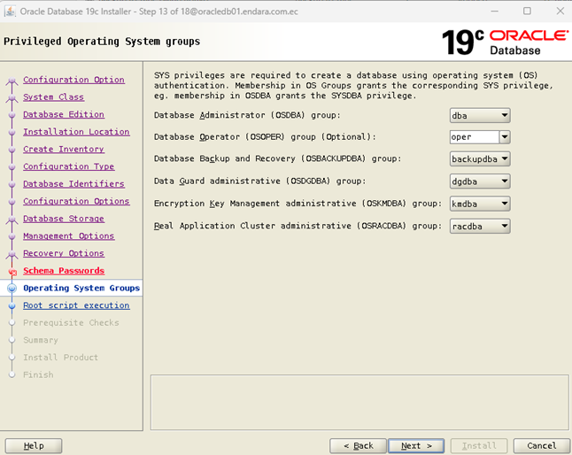Viewport: 572px width, 455px height.
Task: Go to Installation Location step
Action: click(x=76, y=132)
